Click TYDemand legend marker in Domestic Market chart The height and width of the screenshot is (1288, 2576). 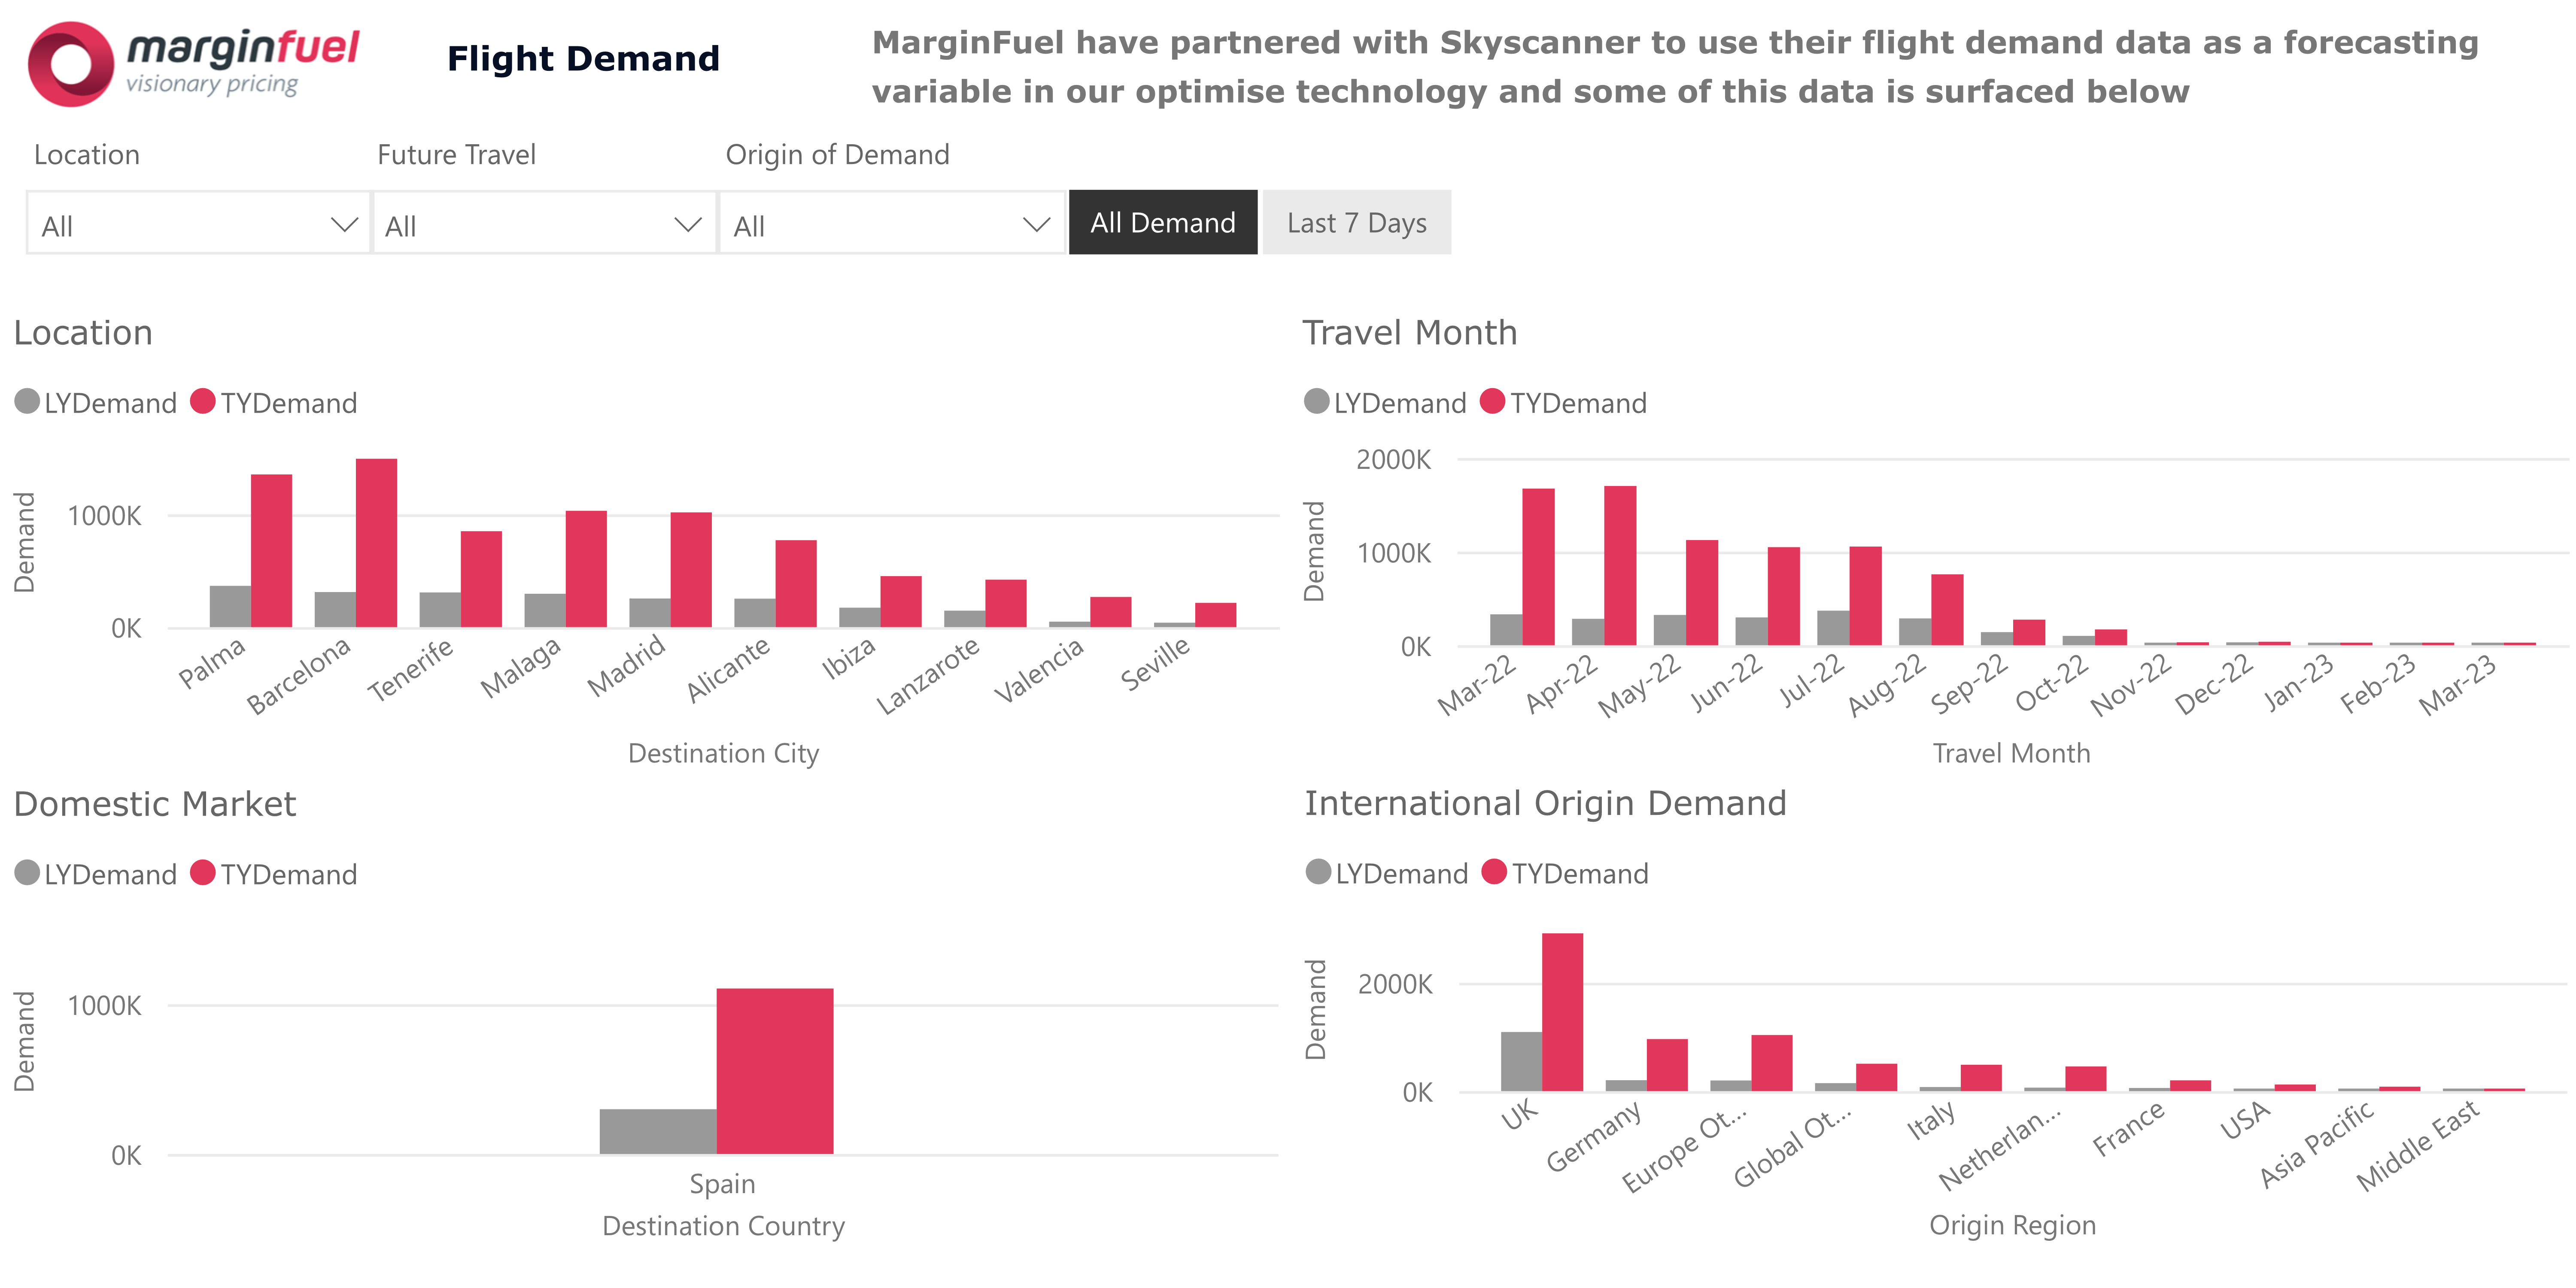click(x=203, y=873)
